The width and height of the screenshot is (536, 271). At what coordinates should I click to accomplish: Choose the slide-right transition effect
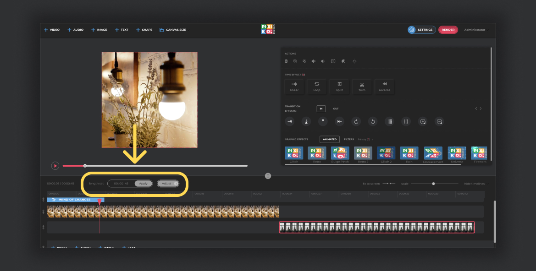[x=289, y=121]
